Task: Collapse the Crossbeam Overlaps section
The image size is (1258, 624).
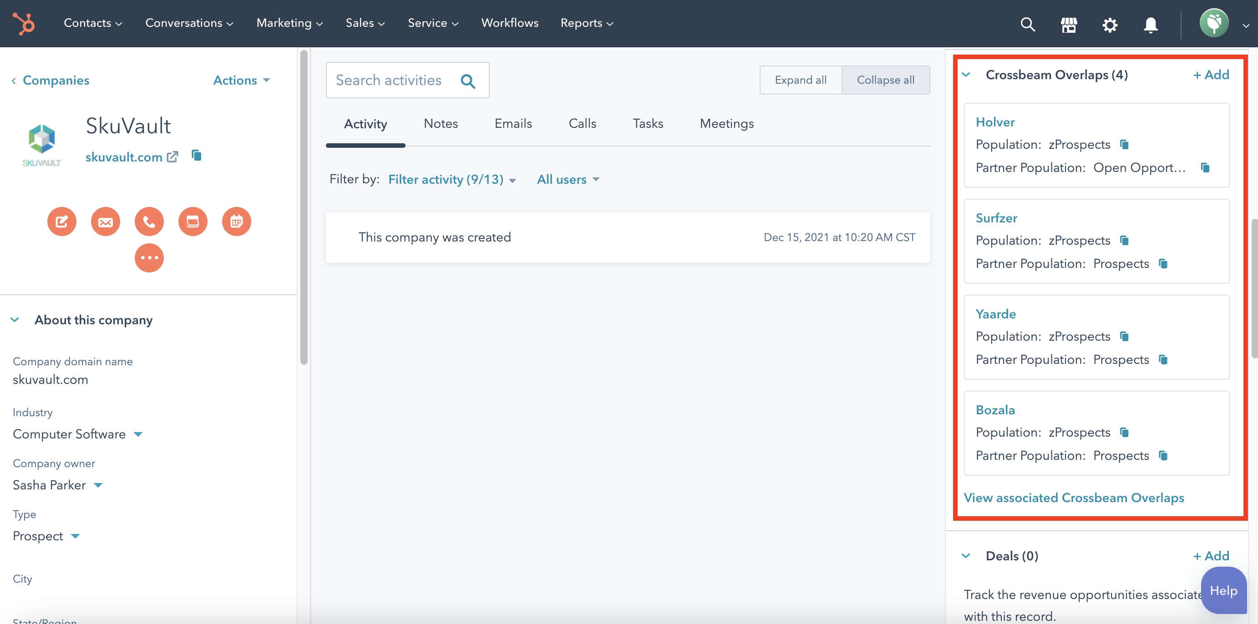Action: coord(966,75)
